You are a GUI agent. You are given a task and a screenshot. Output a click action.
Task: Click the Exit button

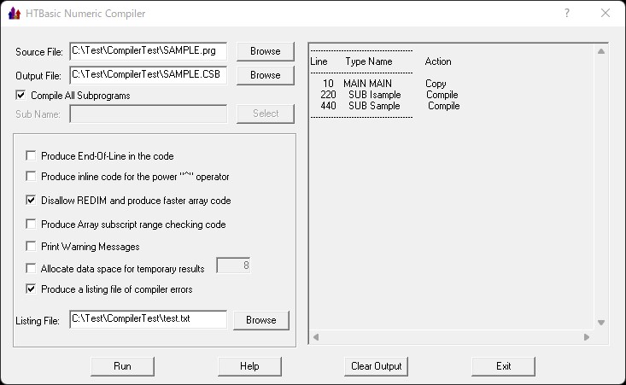click(503, 366)
